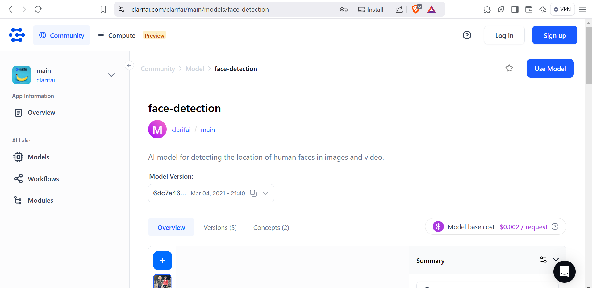Toggle the Brave VPN button
Screen dimensions: 592x288
[562, 9]
